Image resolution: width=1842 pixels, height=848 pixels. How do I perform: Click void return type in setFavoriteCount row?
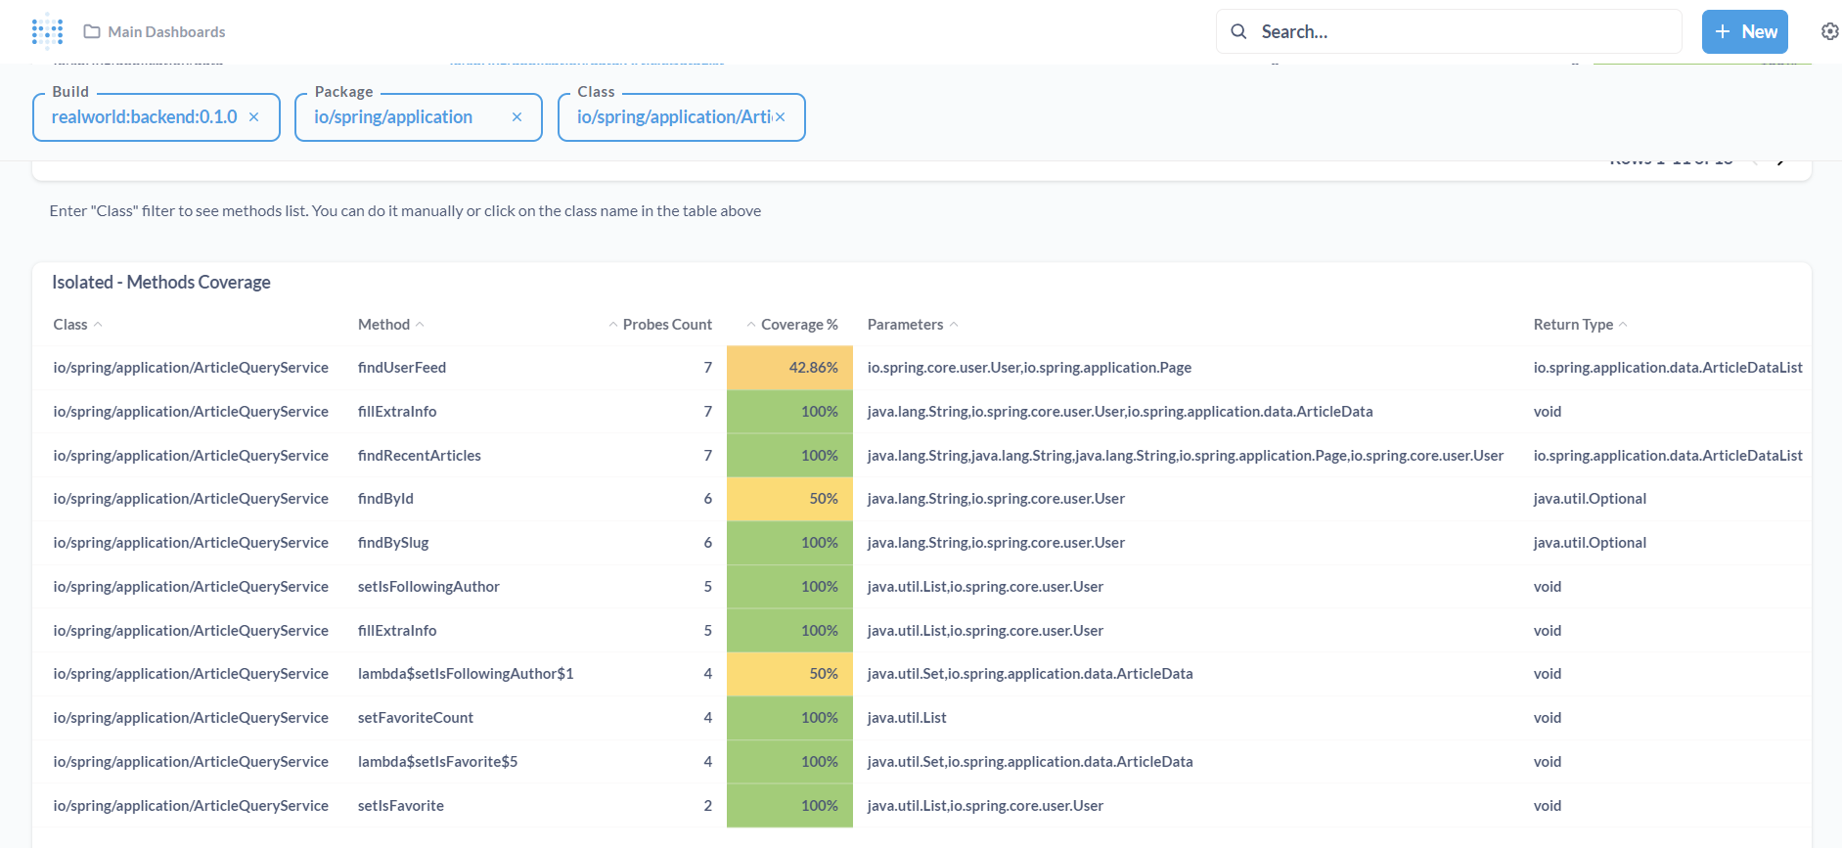pos(1548,718)
